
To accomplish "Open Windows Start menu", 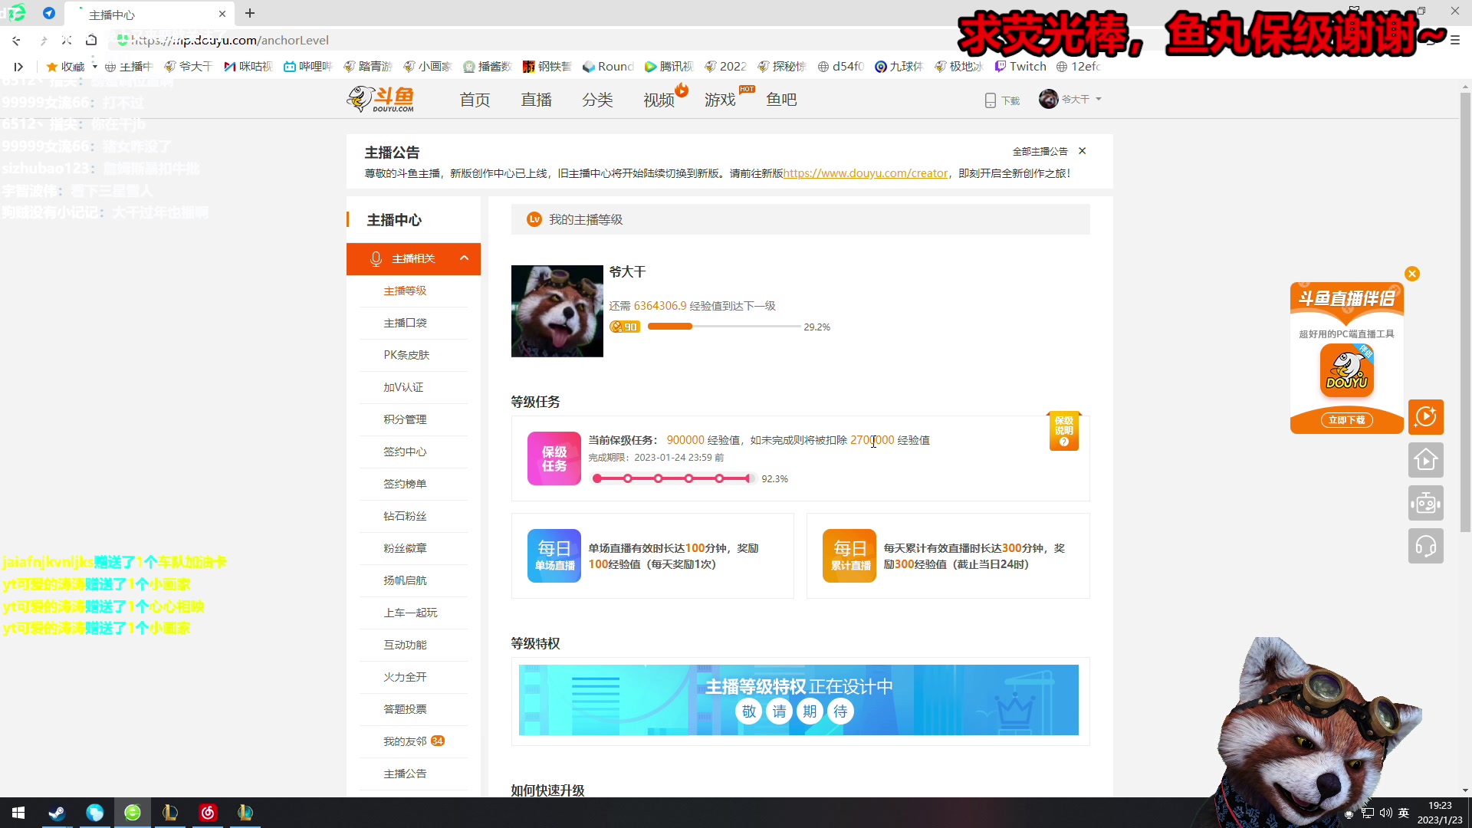I will [x=18, y=813].
